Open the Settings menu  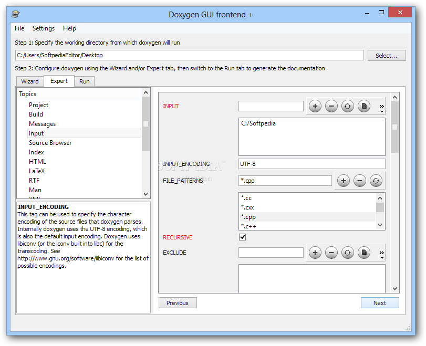[x=44, y=28]
